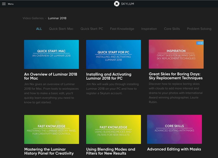Screen dimensions: 218x158
Task: Open title 'Using Blending Modes and Filters'
Action: click(111, 151)
